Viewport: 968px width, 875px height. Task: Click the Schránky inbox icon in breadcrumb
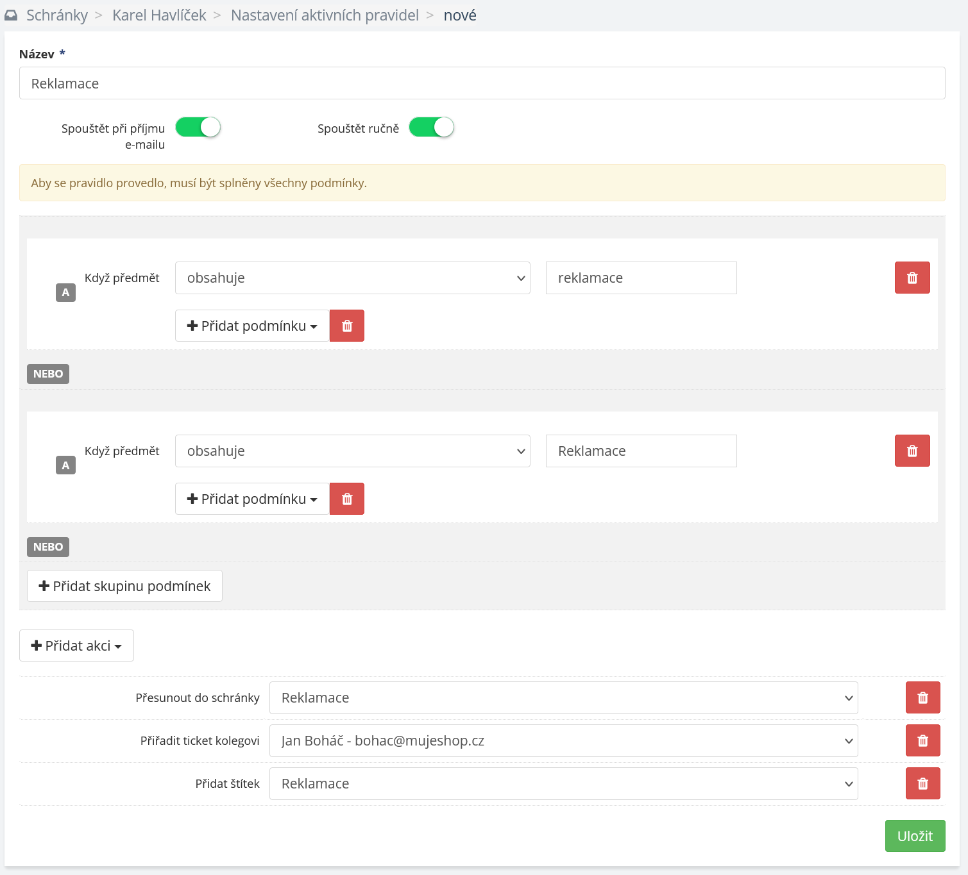11,15
